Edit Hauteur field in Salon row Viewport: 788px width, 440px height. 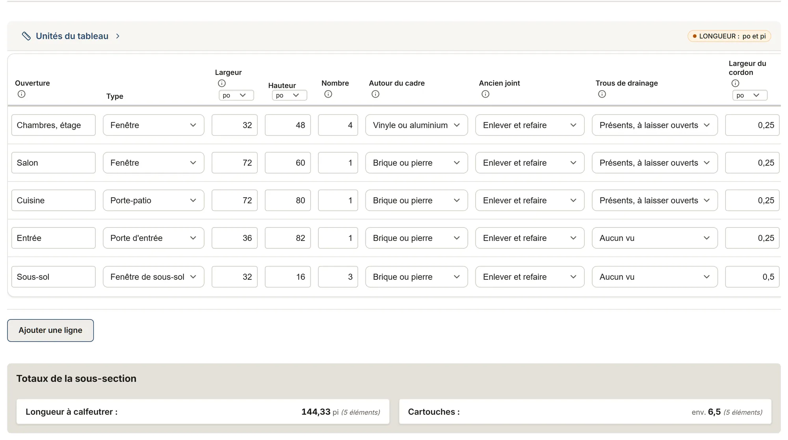pyautogui.click(x=288, y=163)
